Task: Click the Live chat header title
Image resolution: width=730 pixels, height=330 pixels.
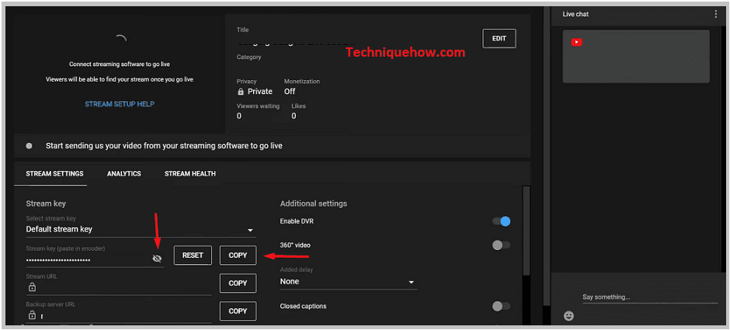Action: (575, 15)
